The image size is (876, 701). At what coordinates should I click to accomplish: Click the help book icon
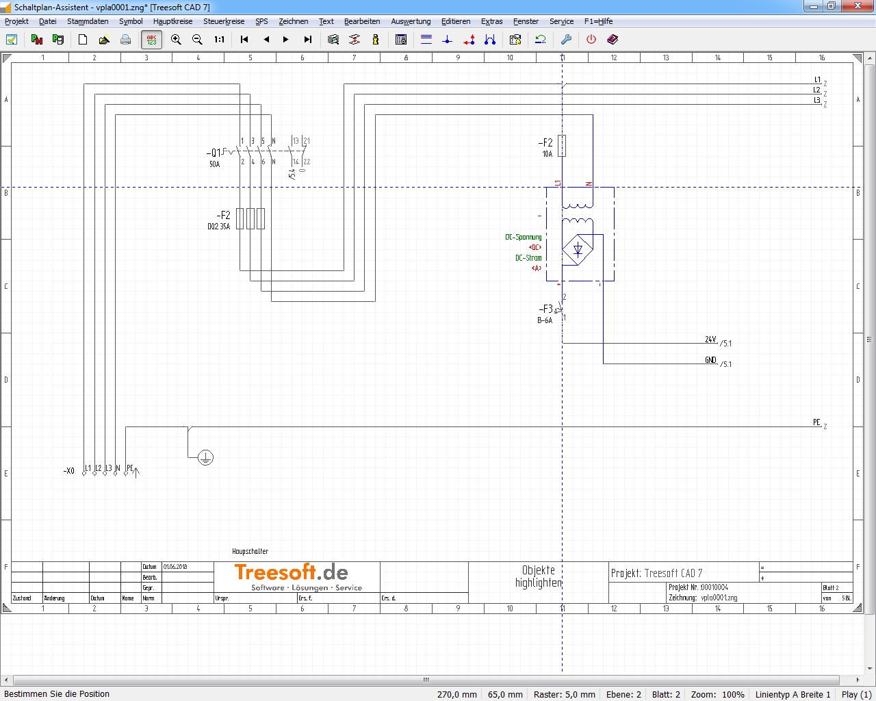[613, 40]
